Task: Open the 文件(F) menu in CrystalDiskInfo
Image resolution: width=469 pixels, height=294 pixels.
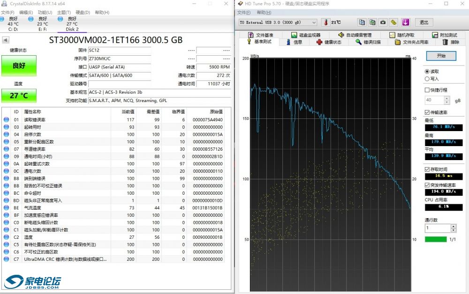Action: 8,12
